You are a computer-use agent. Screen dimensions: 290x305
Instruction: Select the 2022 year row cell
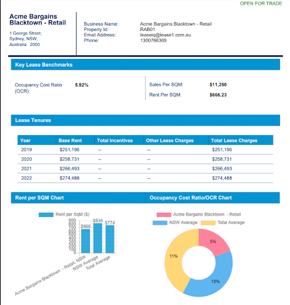[x=26, y=178]
